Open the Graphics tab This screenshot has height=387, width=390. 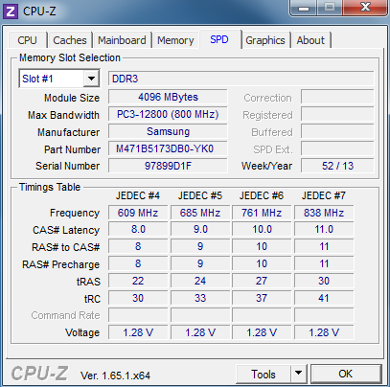265,40
